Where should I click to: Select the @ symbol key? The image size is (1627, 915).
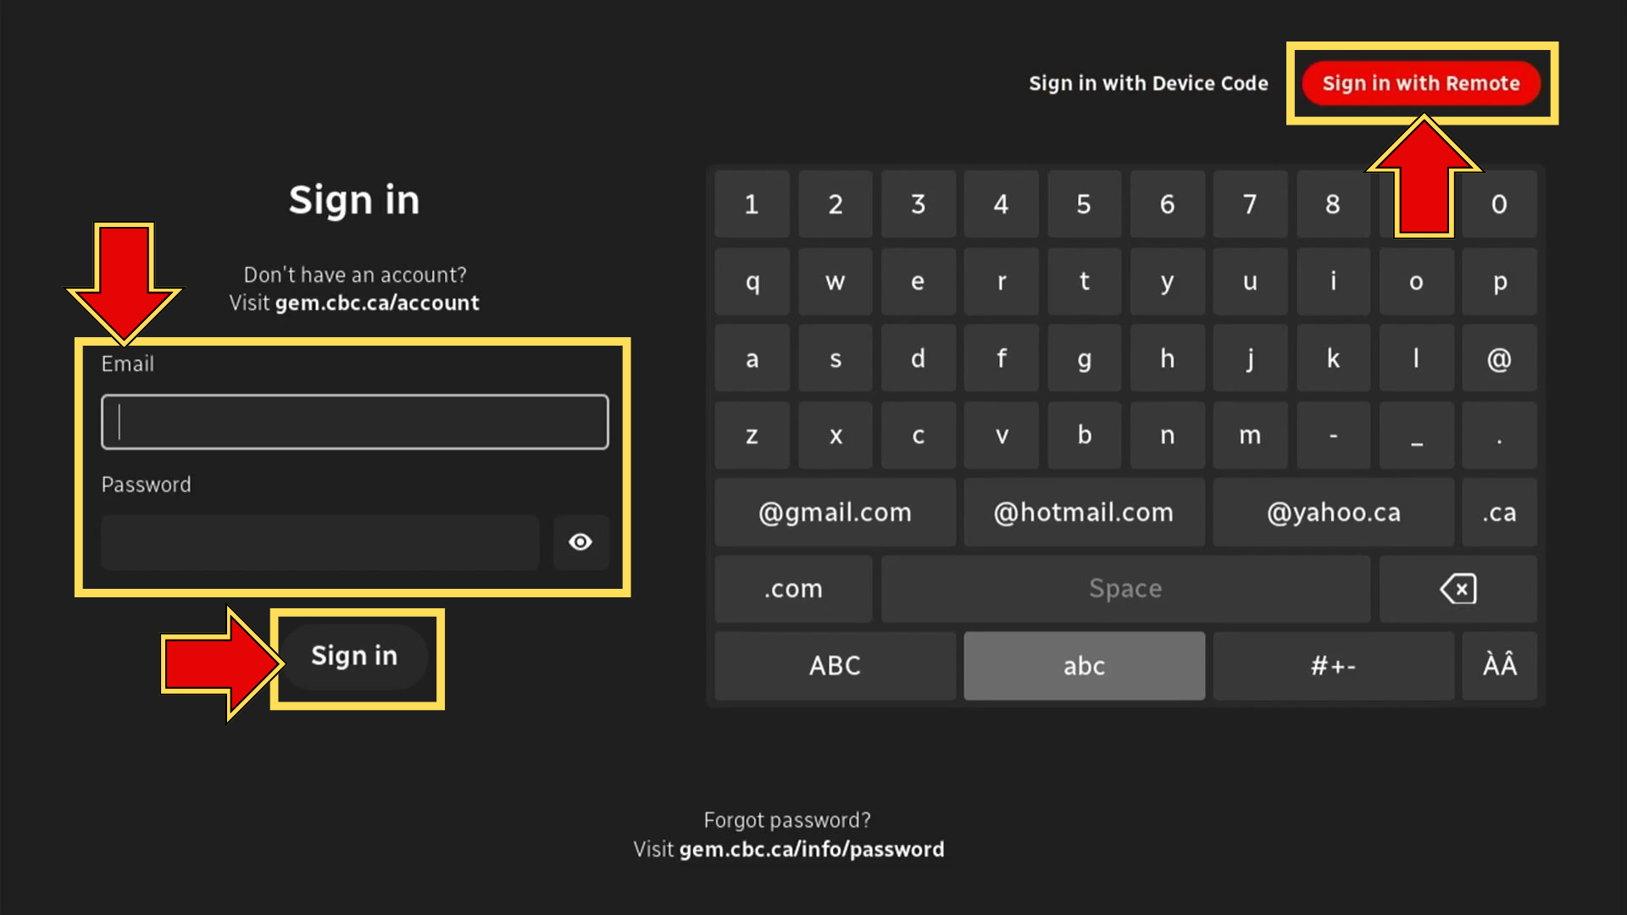[x=1499, y=358]
